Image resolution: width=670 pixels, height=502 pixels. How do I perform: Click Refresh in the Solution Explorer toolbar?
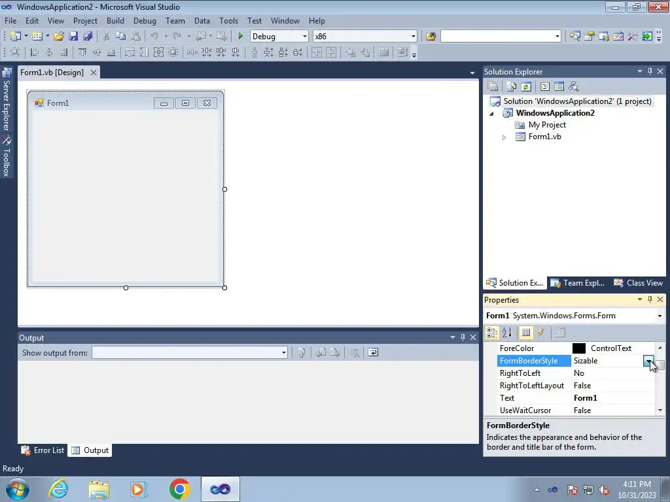pyautogui.click(x=526, y=87)
